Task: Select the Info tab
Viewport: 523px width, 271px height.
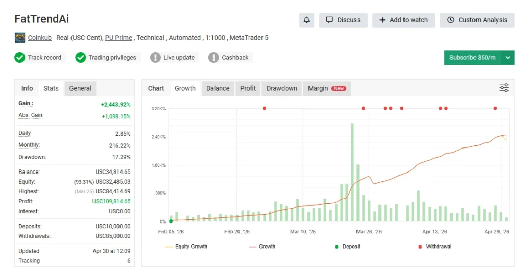Action: 27,88
